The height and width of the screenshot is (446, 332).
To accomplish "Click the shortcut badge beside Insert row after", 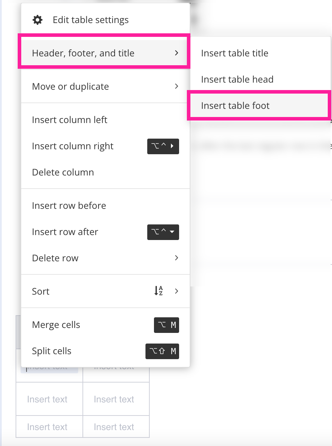I will pyautogui.click(x=163, y=232).
